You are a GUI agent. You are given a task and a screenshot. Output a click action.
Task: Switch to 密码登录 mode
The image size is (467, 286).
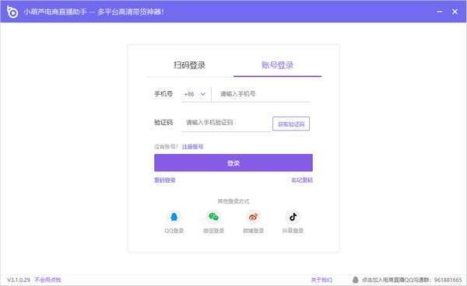165,180
